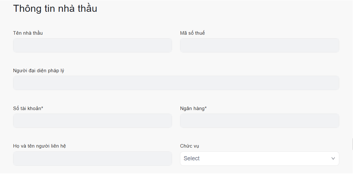Select the Số tài khoản input box

click(x=92, y=121)
